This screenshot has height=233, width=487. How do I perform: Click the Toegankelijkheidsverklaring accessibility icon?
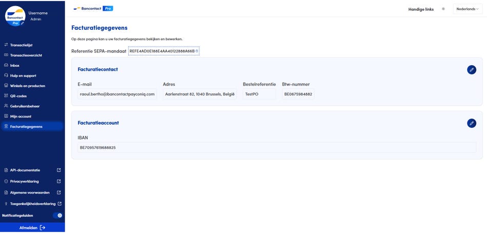[6, 204]
